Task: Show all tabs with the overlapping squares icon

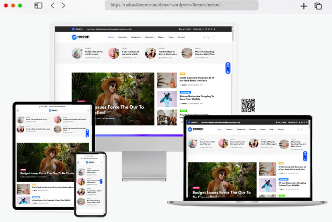Action: click(318, 6)
